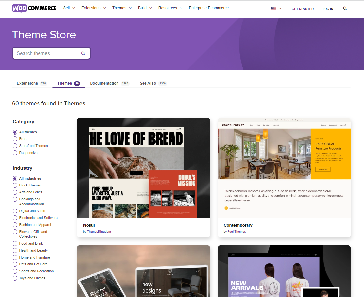
Task: Open ThemesKingdom author link
Action: (x=99, y=232)
